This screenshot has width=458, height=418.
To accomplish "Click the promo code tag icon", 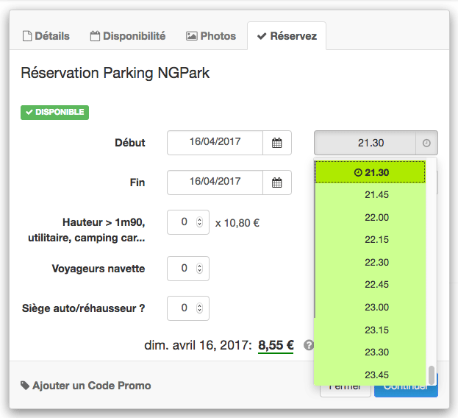I will (25, 386).
